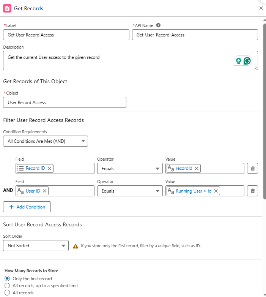Open the Record ID row Operator dropdown
The height and width of the screenshot is (297, 266).
(130, 168)
